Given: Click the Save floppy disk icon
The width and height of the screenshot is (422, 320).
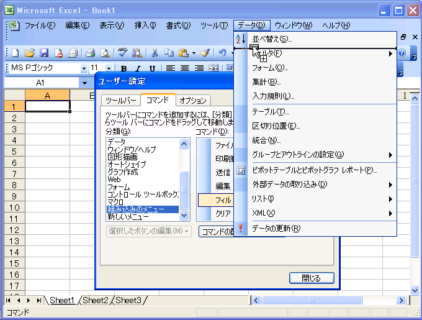Looking at the screenshot, I should [44, 53].
